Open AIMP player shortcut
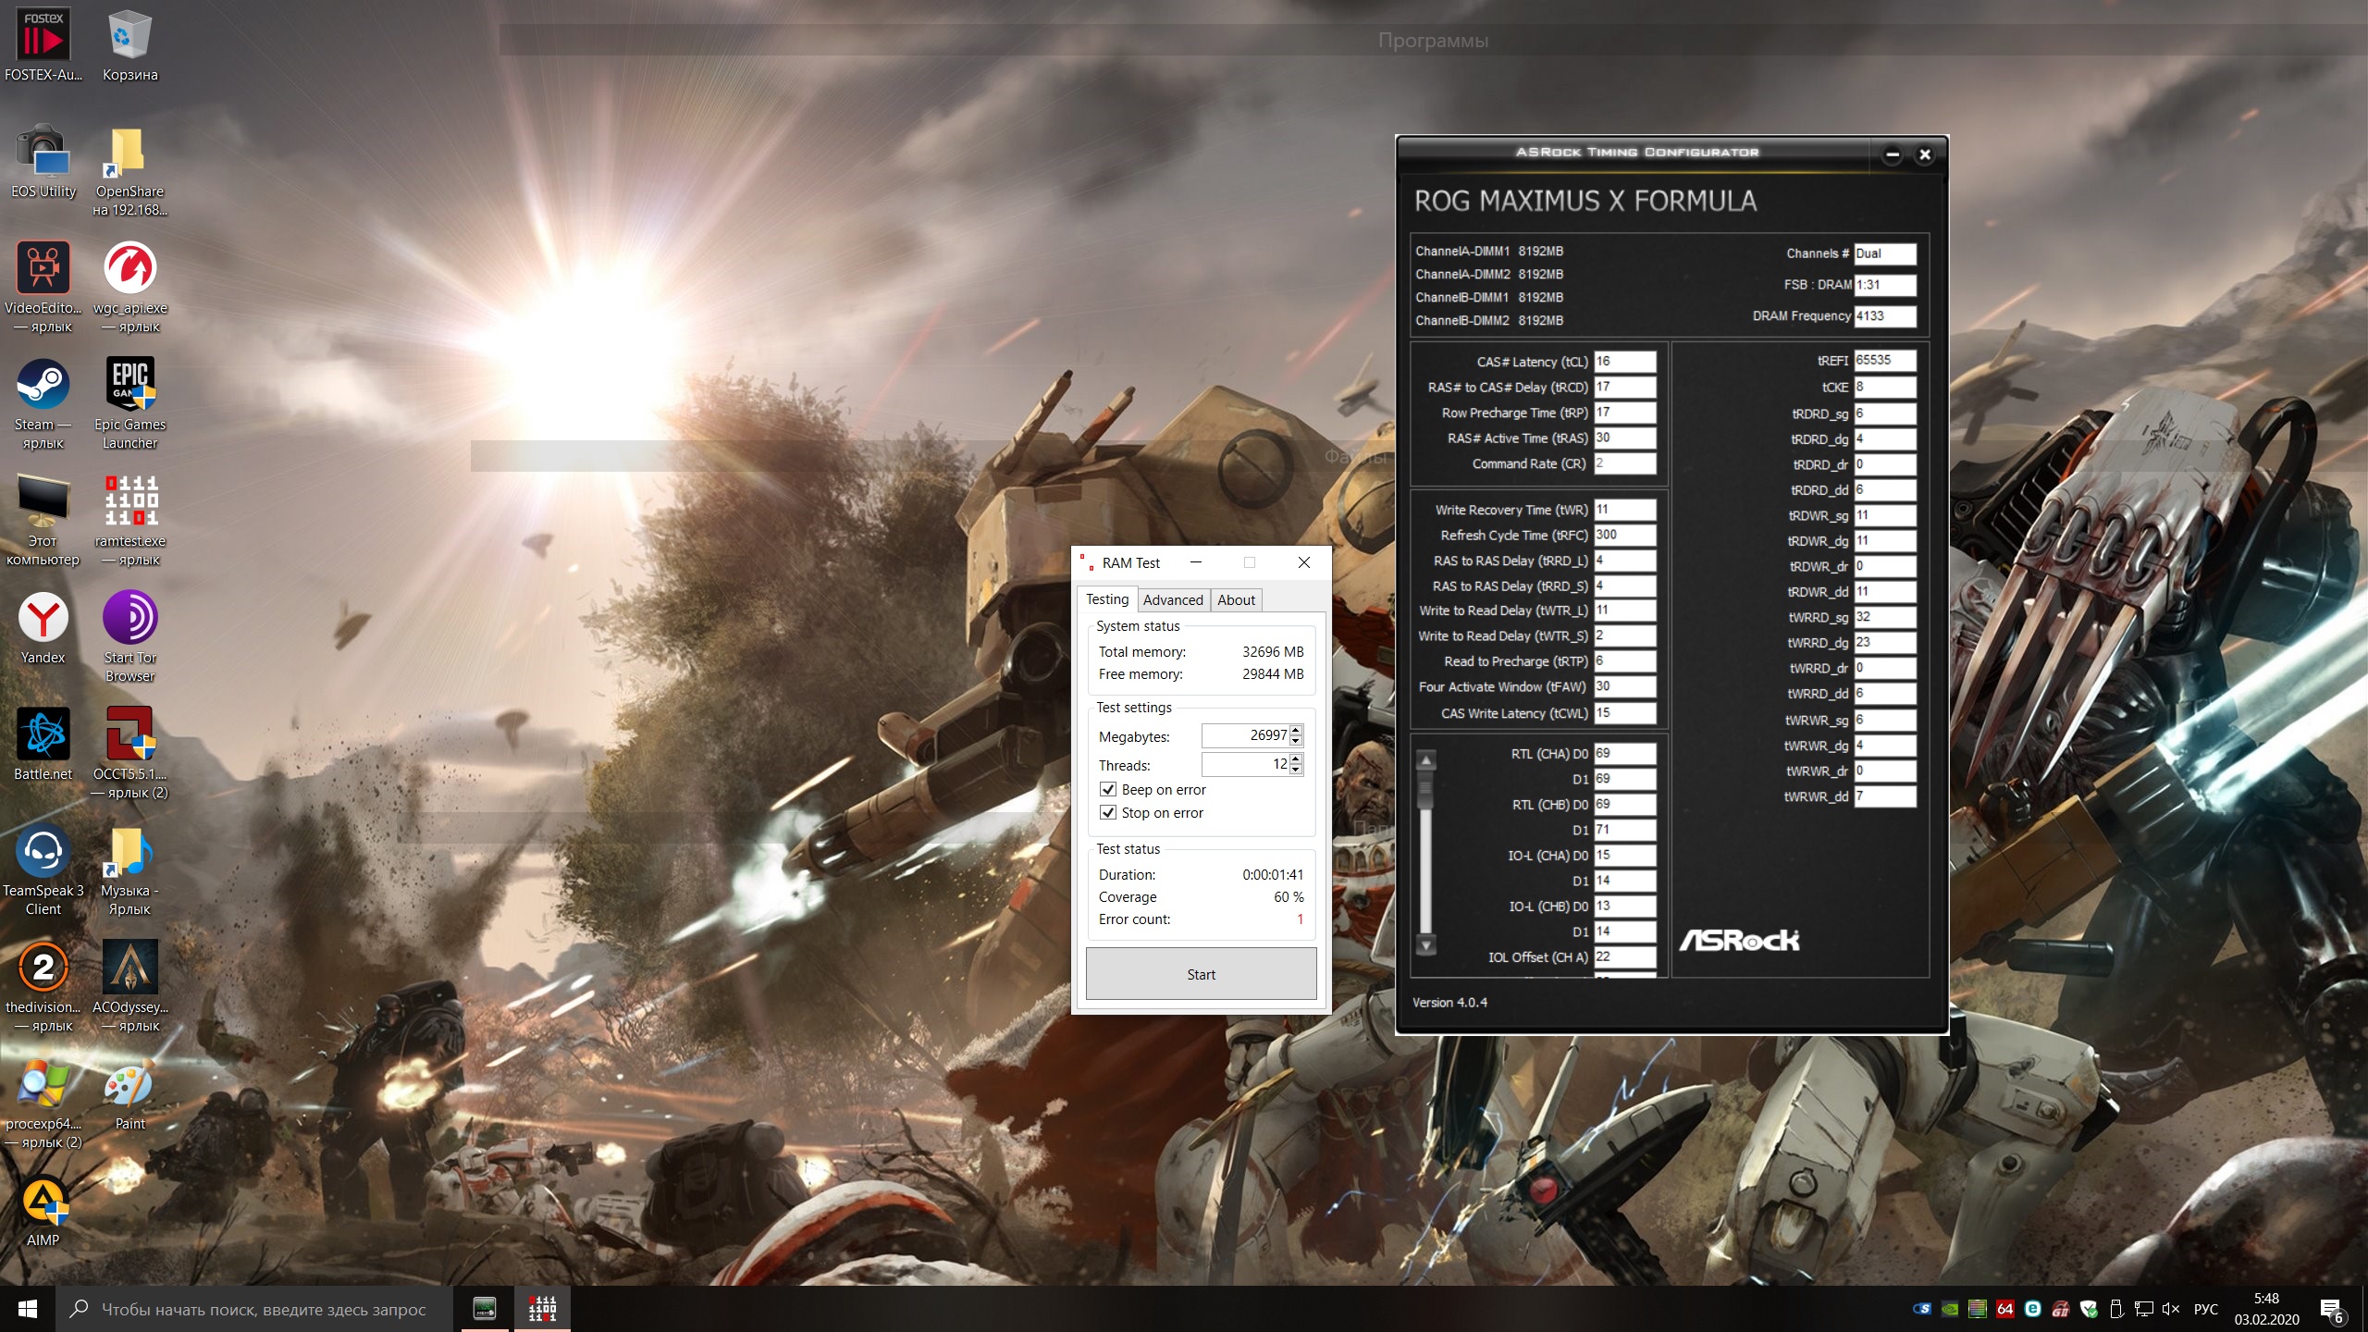 [43, 1202]
